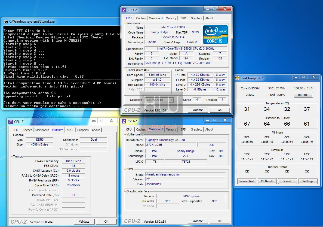Click the Specification field i5-2500K CPU @ 3.30GHz

click(186, 49)
